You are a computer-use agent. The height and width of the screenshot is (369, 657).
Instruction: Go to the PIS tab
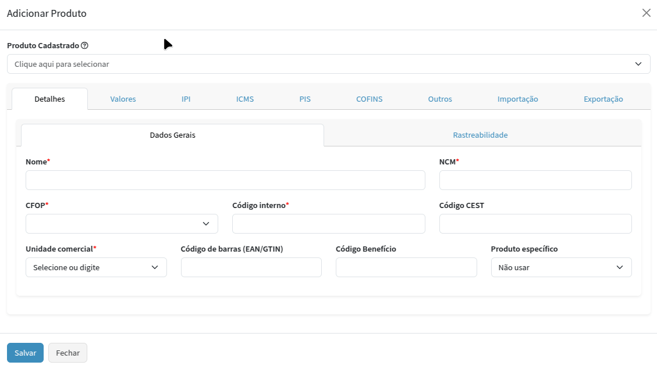pyautogui.click(x=305, y=99)
